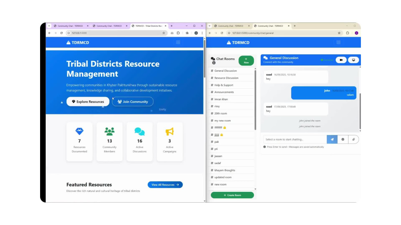Viewport: 401px width, 225px height.
Task: Send the chat message with the paper plane
Action: point(332,139)
